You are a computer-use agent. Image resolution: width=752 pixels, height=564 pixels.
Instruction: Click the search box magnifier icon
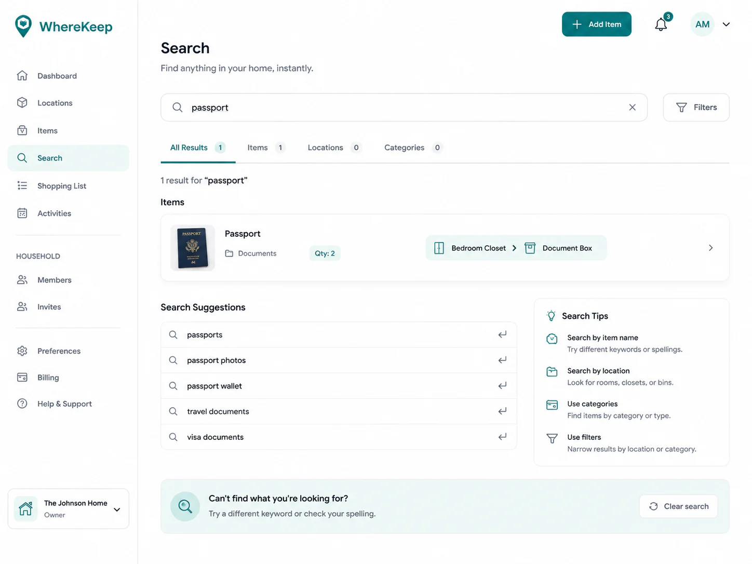(178, 108)
